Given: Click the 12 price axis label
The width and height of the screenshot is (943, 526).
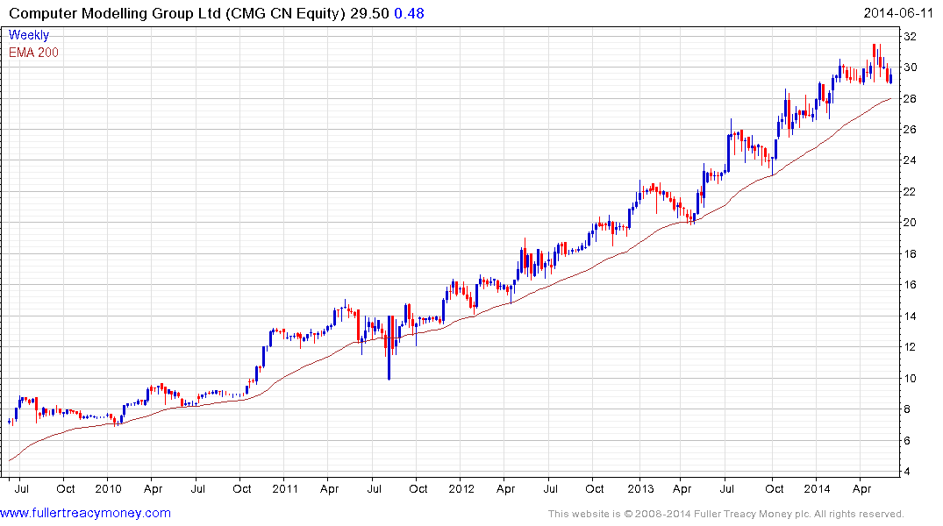Looking at the screenshot, I should pyautogui.click(x=910, y=347).
